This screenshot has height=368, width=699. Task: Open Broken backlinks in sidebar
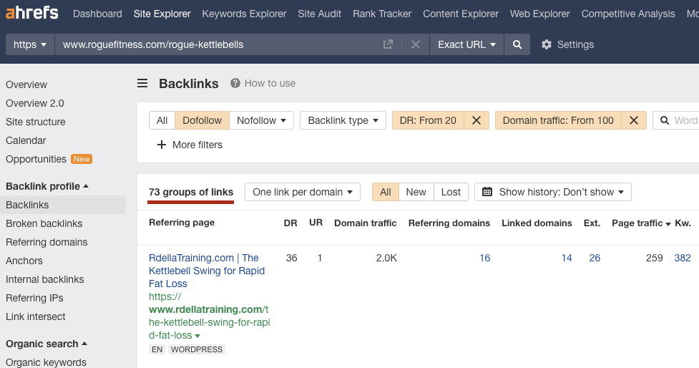coord(44,223)
